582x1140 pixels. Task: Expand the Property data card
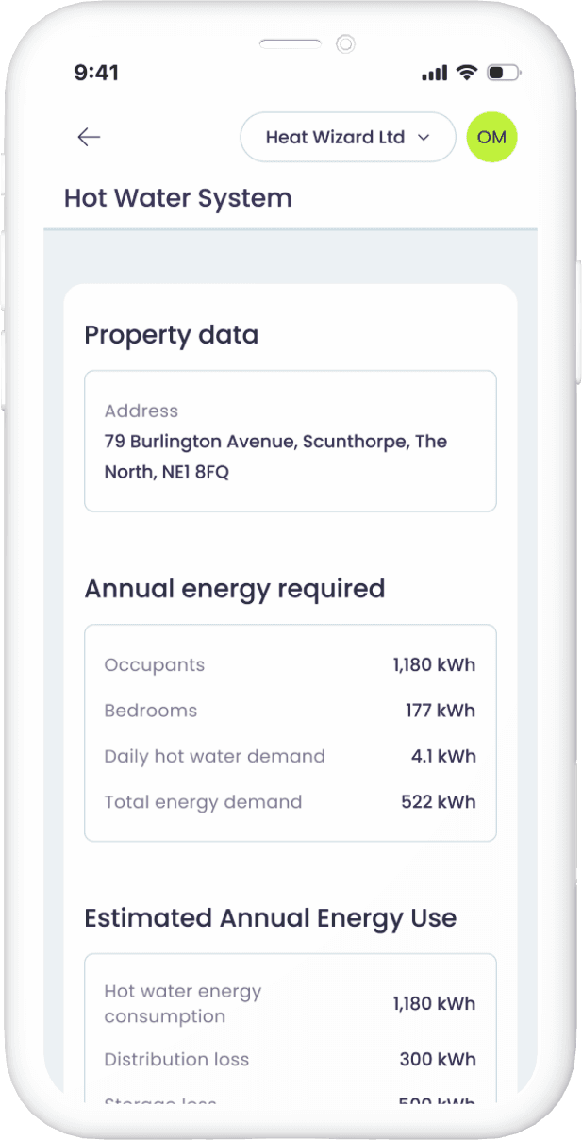click(x=171, y=335)
